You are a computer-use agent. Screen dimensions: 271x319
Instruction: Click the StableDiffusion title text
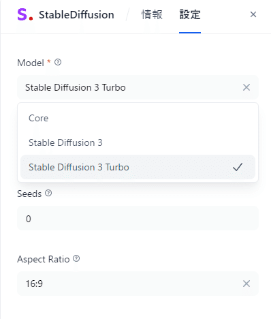[x=76, y=15]
